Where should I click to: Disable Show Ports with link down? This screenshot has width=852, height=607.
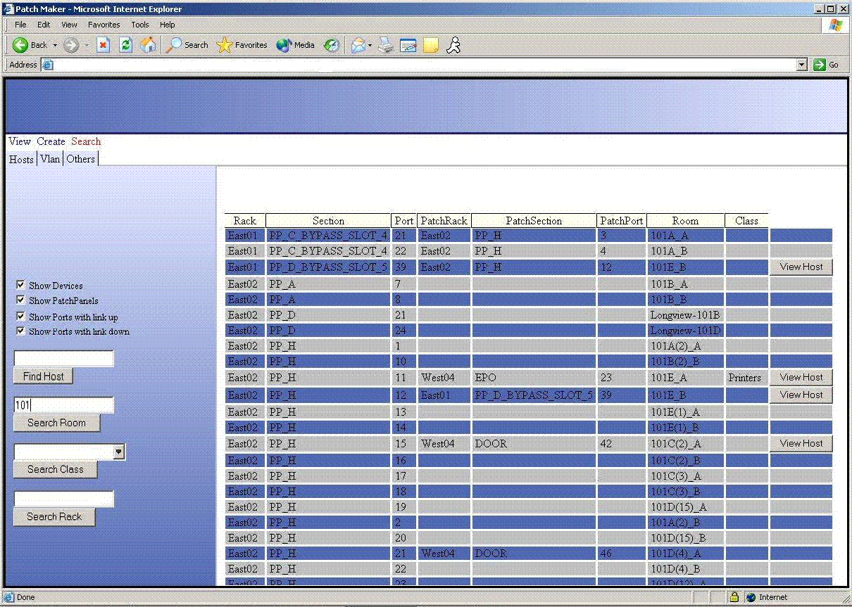tap(20, 331)
